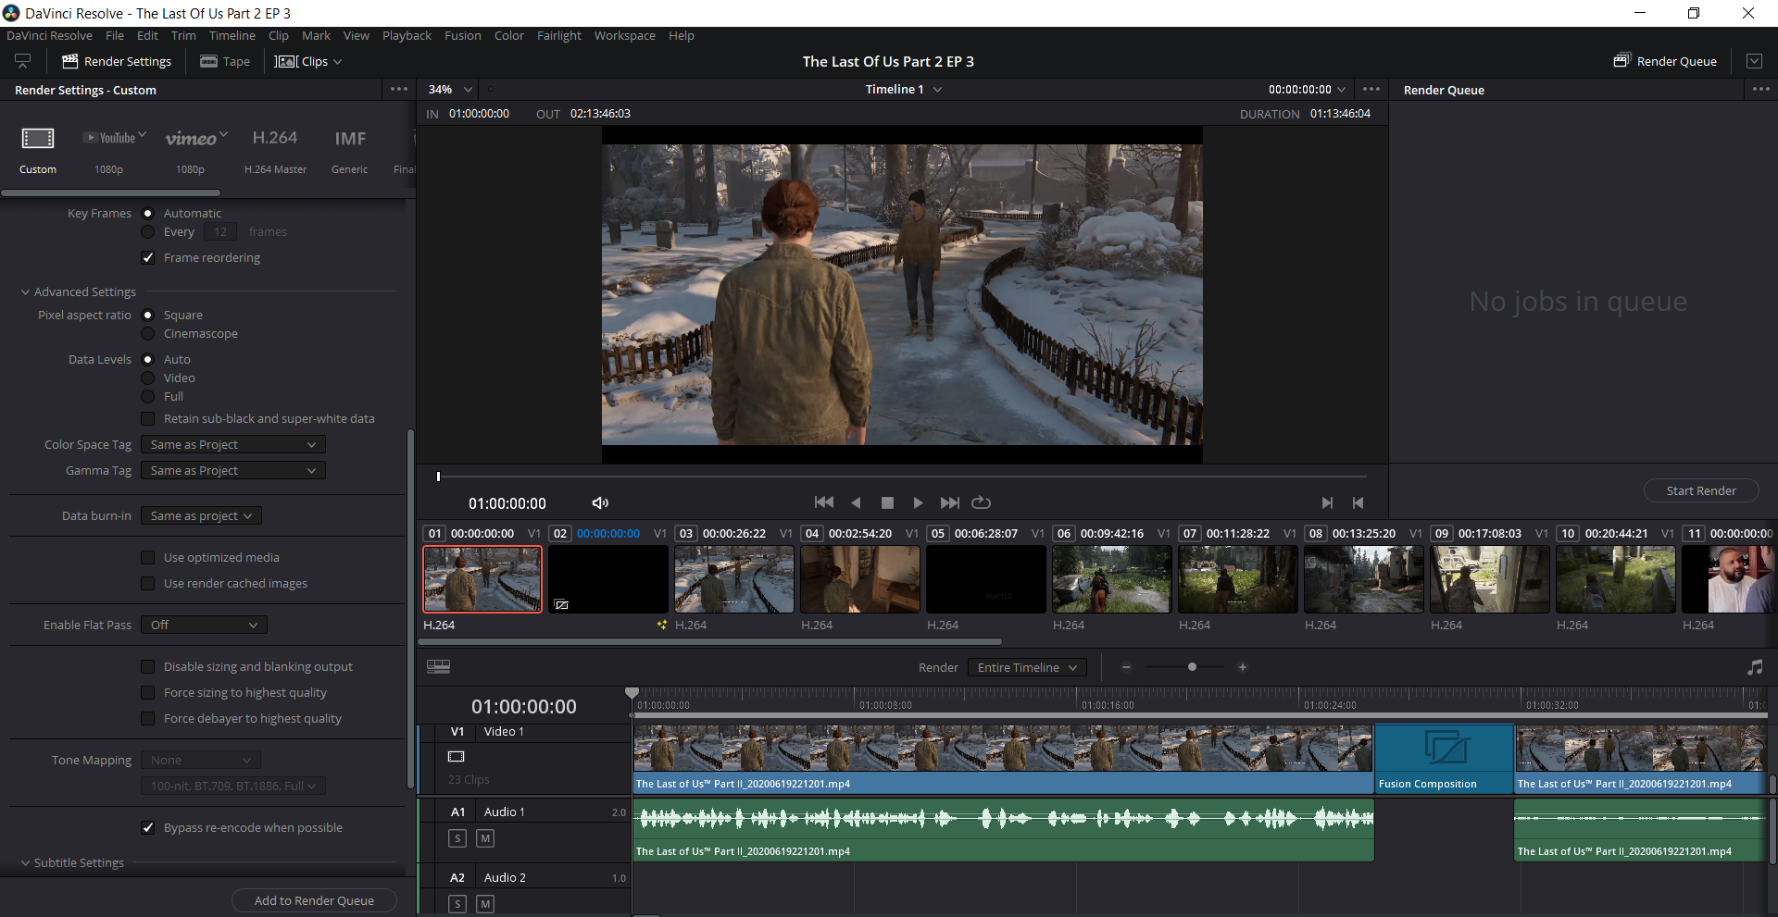1778x917 pixels.
Task: Open the Enable Flat Pass dropdown
Action: (x=205, y=626)
